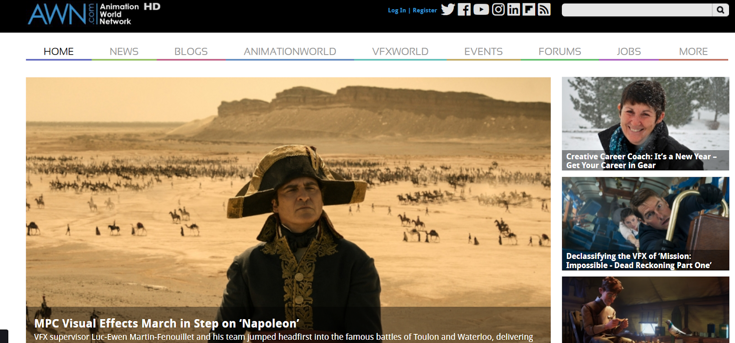735x343 pixels.
Task: Open the VFXWORLD section
Action: point(400,51)
